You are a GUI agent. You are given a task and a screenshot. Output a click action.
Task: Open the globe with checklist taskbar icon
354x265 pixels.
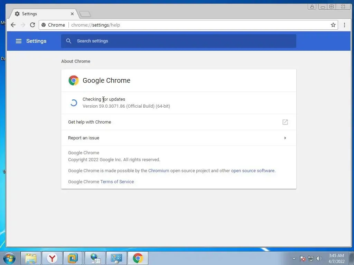click(x=95, y=258)
